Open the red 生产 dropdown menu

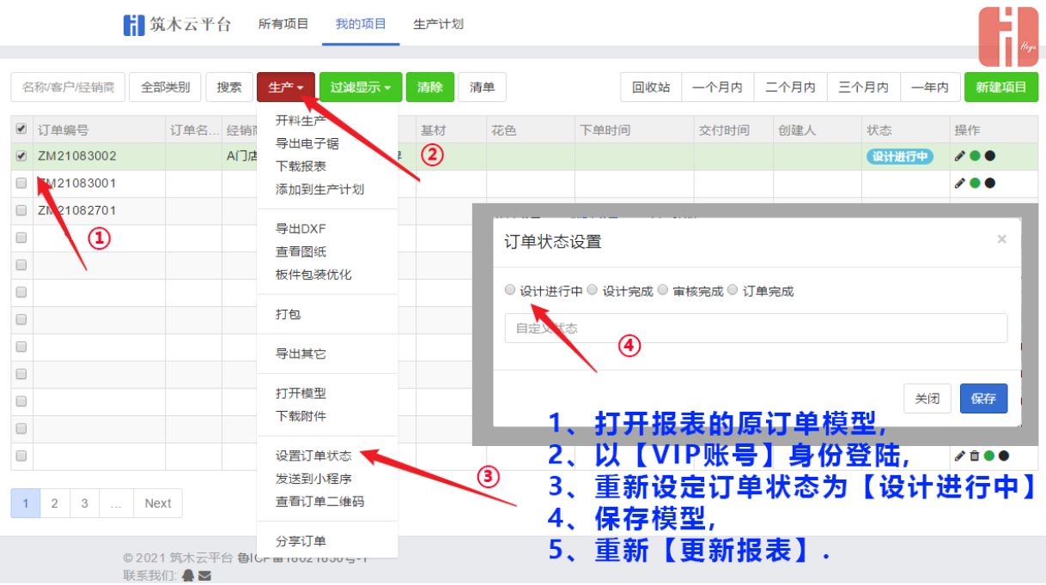coord(285,87)
